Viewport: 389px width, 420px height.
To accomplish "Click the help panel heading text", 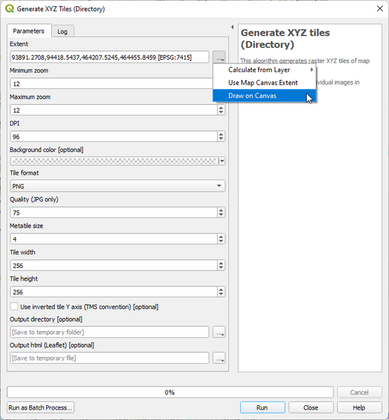I will (285, 39).
